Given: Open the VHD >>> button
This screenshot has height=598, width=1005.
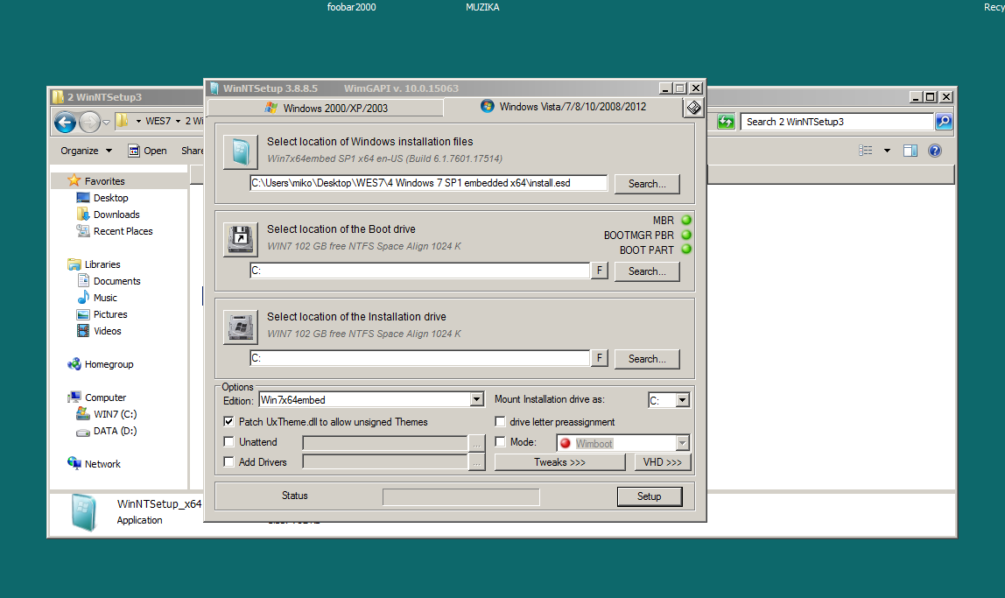Looking at the screenshot, I should 663,462.
